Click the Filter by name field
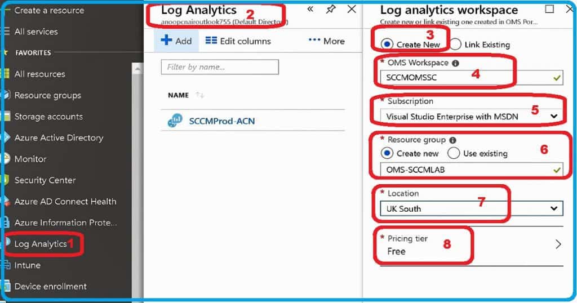The width and height of the screenshot is (577, 303). (220, 67)
